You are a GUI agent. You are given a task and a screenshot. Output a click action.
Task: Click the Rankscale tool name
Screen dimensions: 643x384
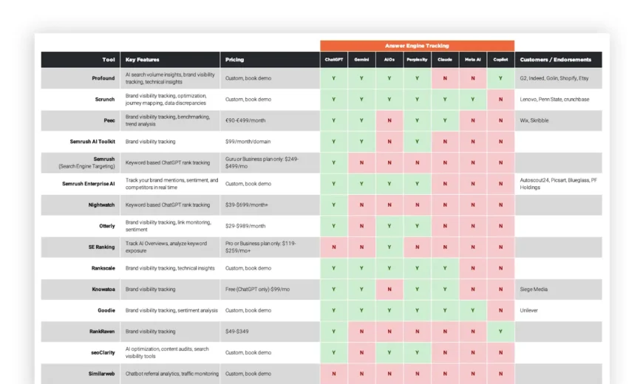[x=103, y=268]
